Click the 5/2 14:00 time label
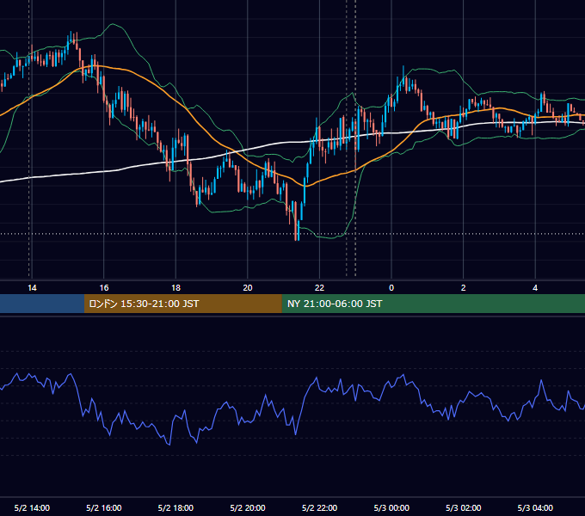Image resolution: width=585 pixels, height=516 pixels. [32, 507]
